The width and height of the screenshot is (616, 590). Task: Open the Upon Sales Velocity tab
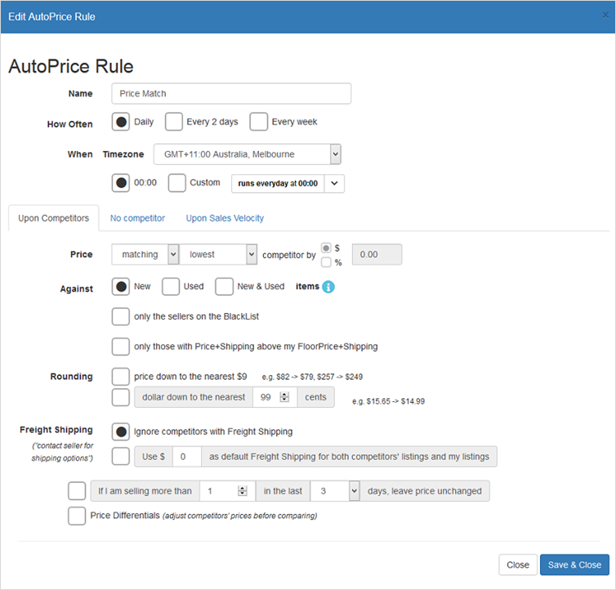[x=225, y=218]
